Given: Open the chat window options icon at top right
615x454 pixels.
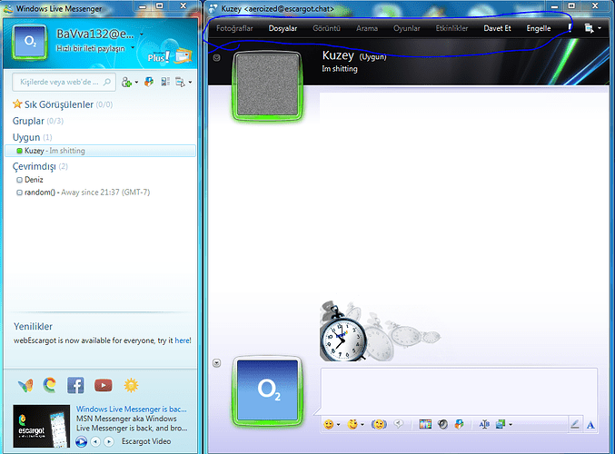Looking at the screenshot, I should (589, 28).
